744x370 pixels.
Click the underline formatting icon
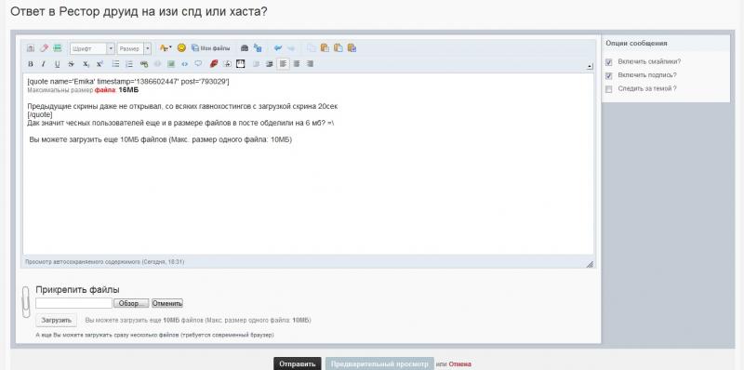pos(57,64)
